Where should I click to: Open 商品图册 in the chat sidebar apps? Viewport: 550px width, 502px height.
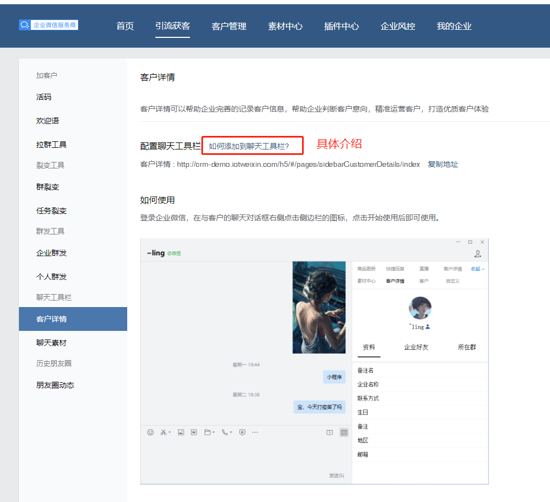pyautogui.click(x=366, y=269)
